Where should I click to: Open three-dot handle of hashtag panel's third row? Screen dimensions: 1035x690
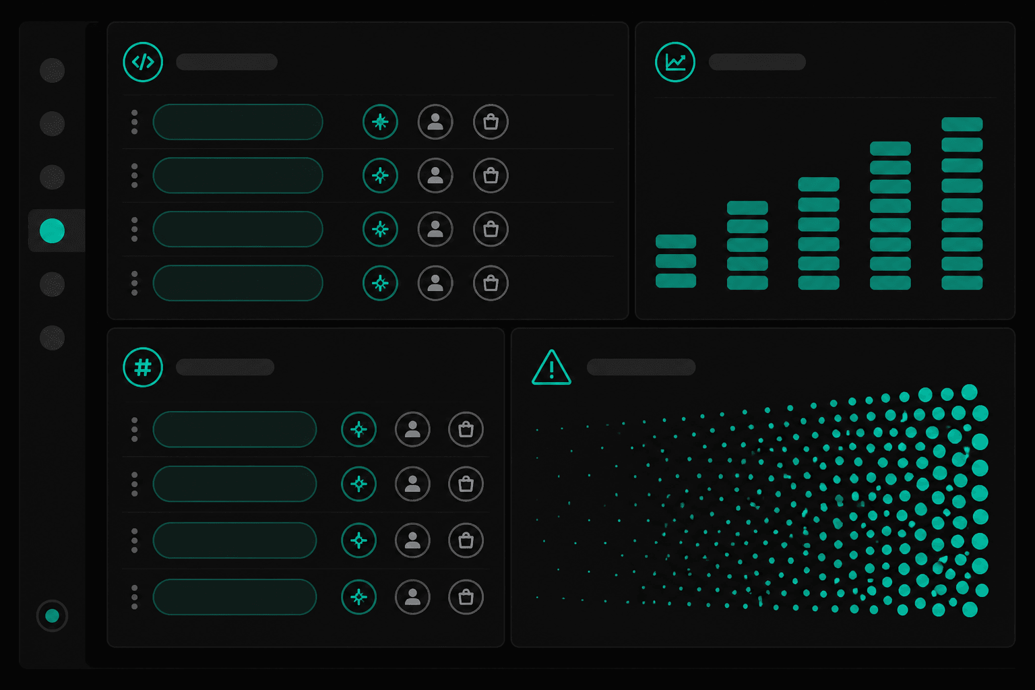coord(135,540)
